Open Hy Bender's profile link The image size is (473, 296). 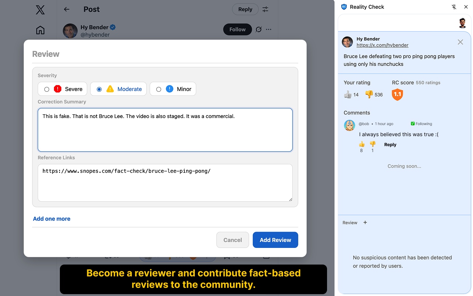382,45
